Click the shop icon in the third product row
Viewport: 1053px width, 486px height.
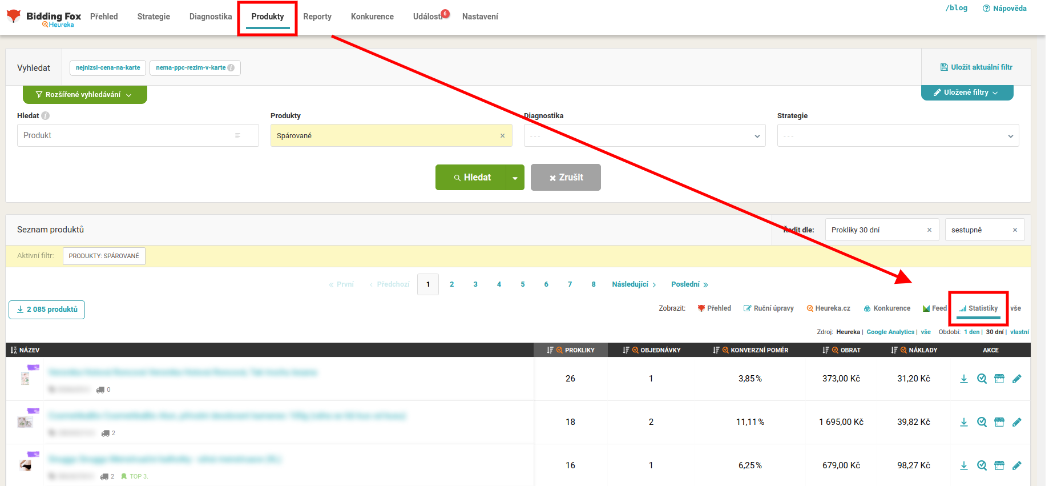(x=999, y=465)
